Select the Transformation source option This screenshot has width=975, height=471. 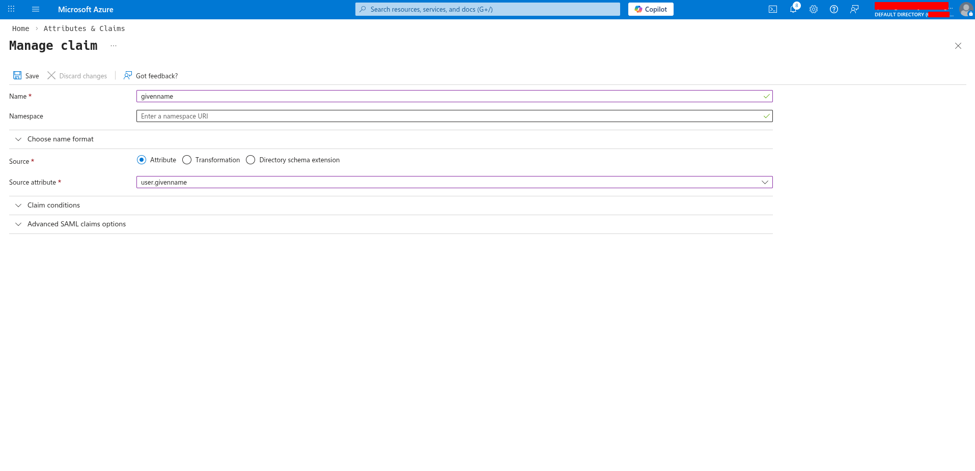(187, 160)
